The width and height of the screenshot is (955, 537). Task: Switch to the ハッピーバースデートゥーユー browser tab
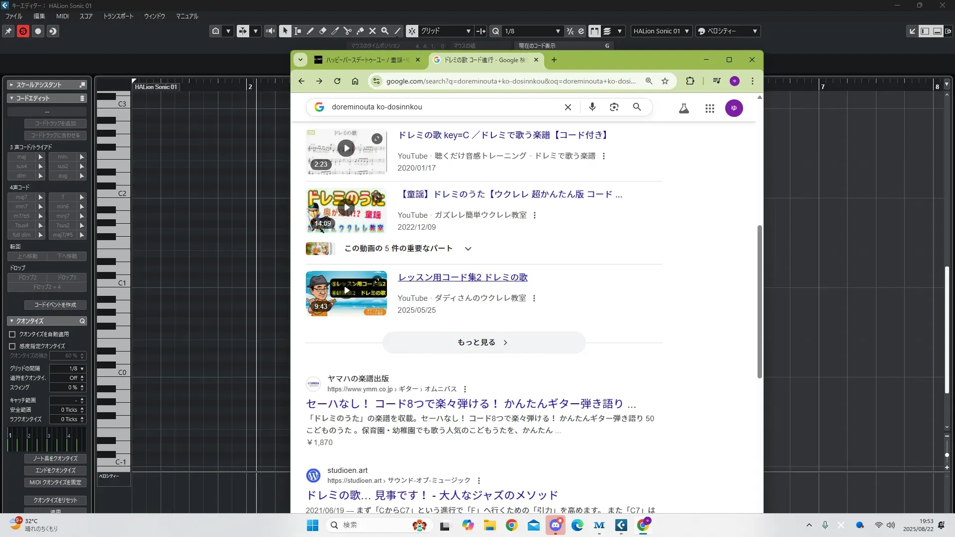point(367,60)
